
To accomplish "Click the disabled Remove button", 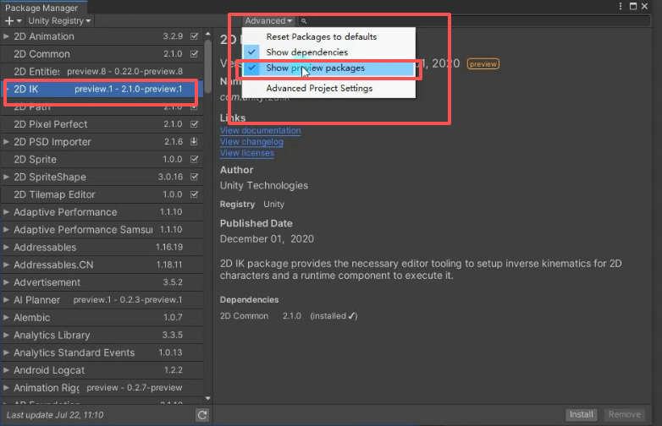I will pos(625,415).
